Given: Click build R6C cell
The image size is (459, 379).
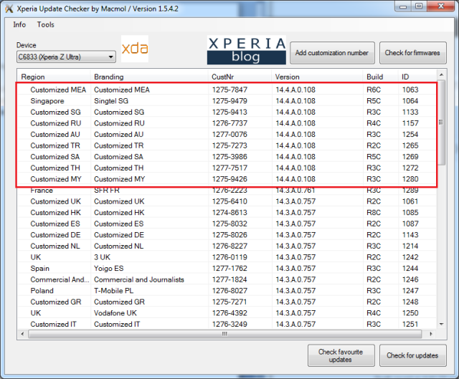Looking at the screenshot, I should 374,90.
